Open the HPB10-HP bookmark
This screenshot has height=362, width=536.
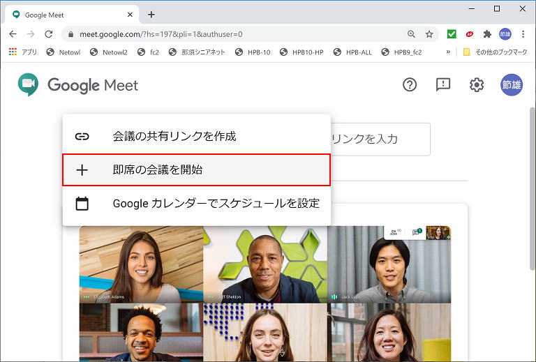click(301, 52)
